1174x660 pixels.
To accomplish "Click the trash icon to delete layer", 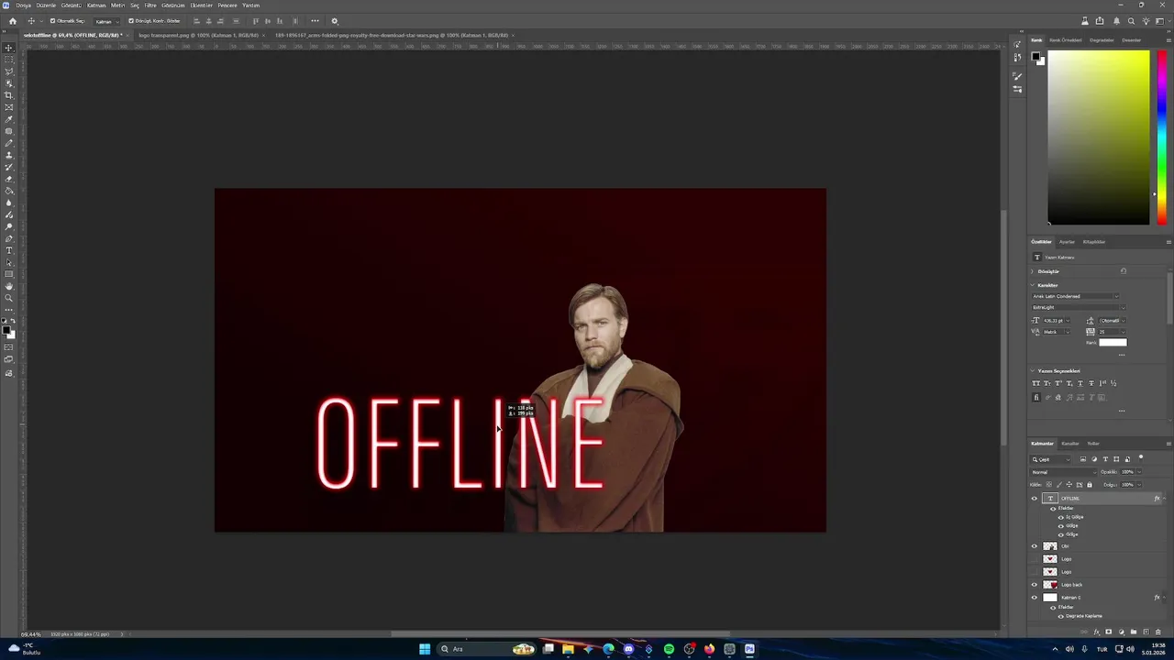I will coord(1158,632).
